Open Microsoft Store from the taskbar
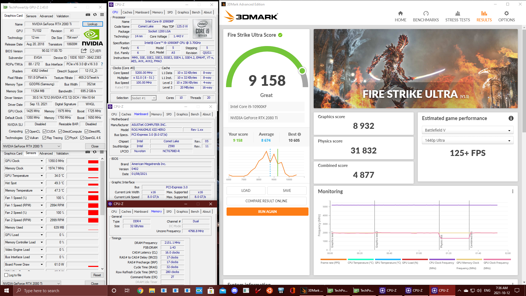This screenshot has width=526, height=296. 211,291
